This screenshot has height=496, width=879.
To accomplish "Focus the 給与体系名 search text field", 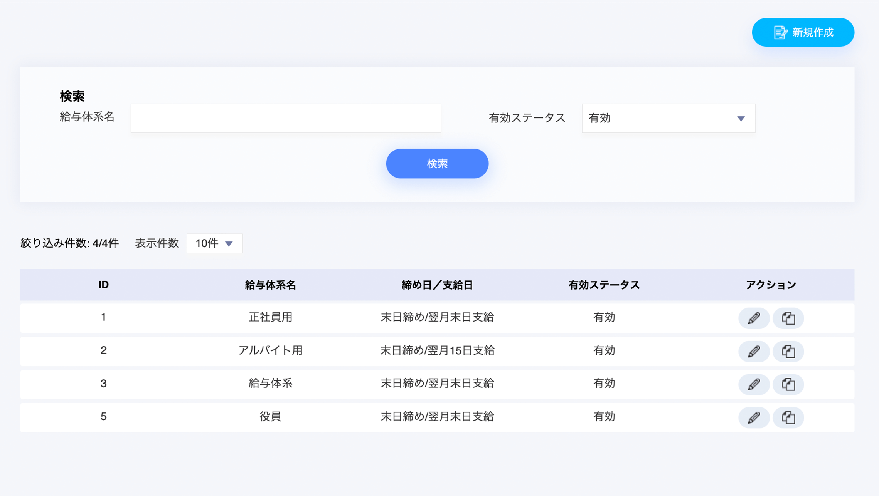I will pos(286,118).
